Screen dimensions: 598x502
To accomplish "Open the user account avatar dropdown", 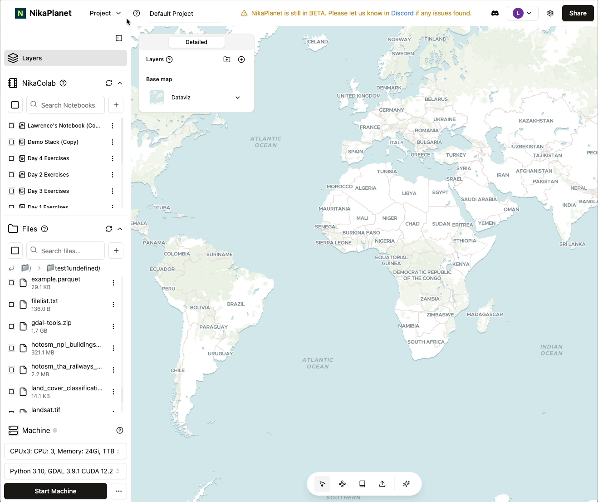I will tap(523, 13).
